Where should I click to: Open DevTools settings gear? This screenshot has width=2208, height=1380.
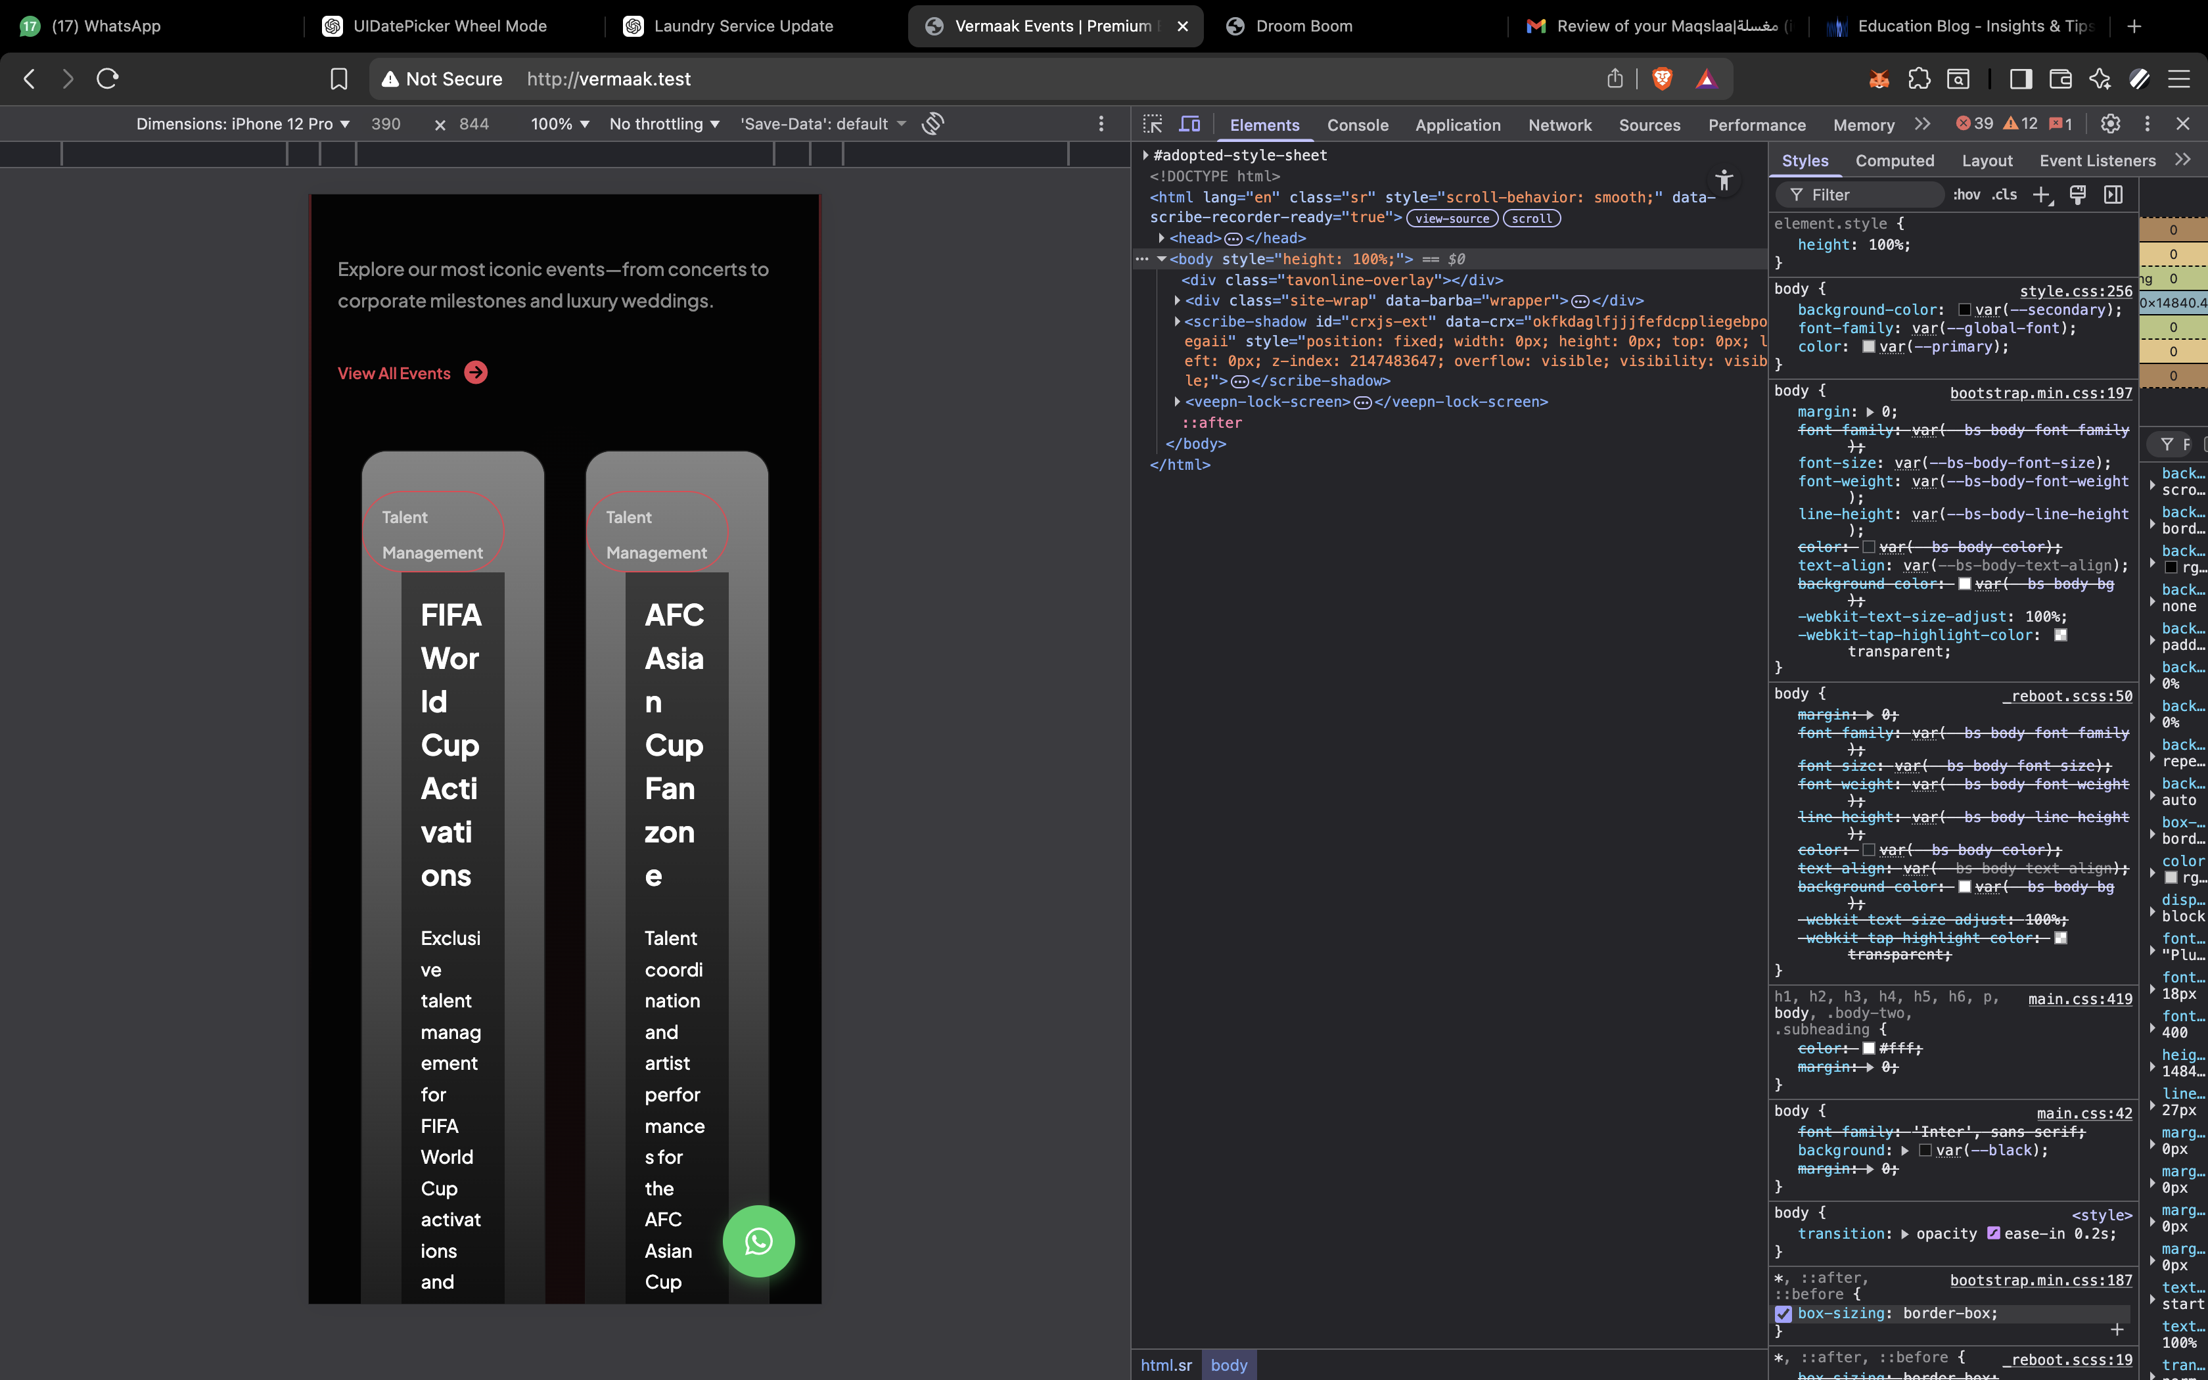pyautogui.click(x=2110, y=124)
